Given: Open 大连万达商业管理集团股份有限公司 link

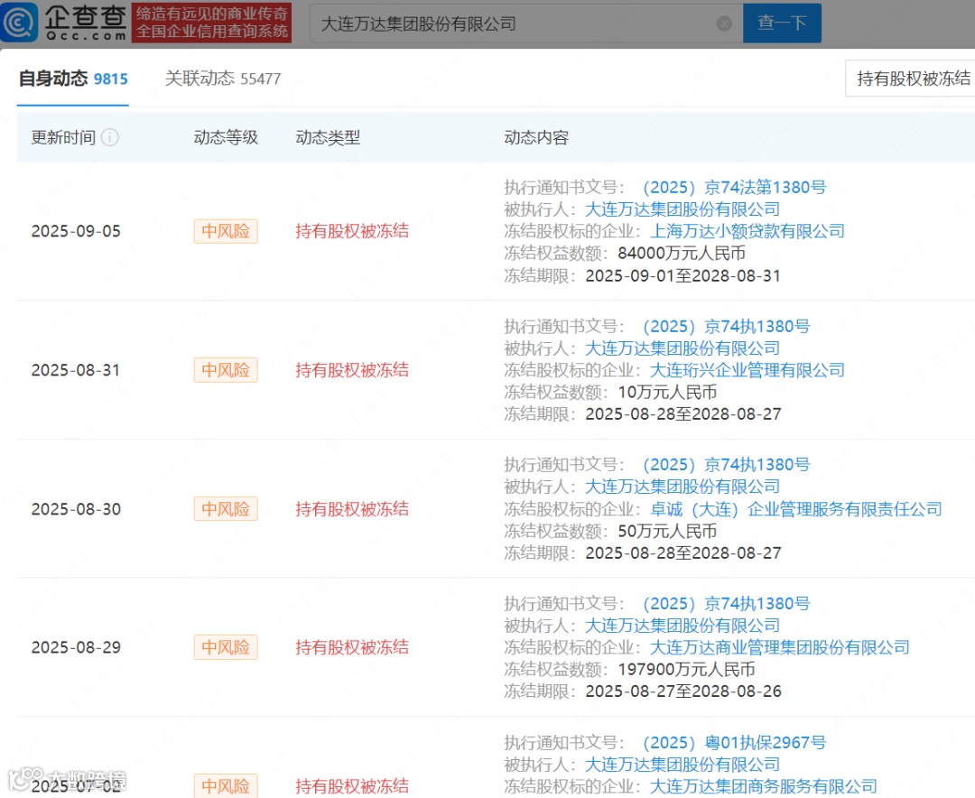Looking at the screenshot, I should pyautogui.click(x=779, y=647).
